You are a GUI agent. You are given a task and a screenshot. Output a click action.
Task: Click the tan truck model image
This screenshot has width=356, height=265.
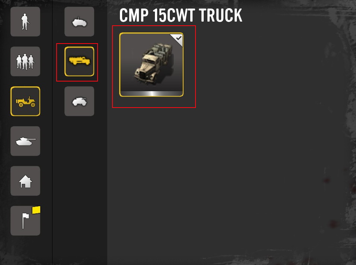(x=154, y=64)
